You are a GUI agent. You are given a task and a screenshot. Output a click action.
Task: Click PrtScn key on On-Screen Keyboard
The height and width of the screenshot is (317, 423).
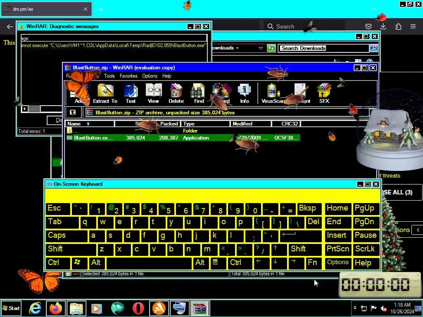coord(338,249)
